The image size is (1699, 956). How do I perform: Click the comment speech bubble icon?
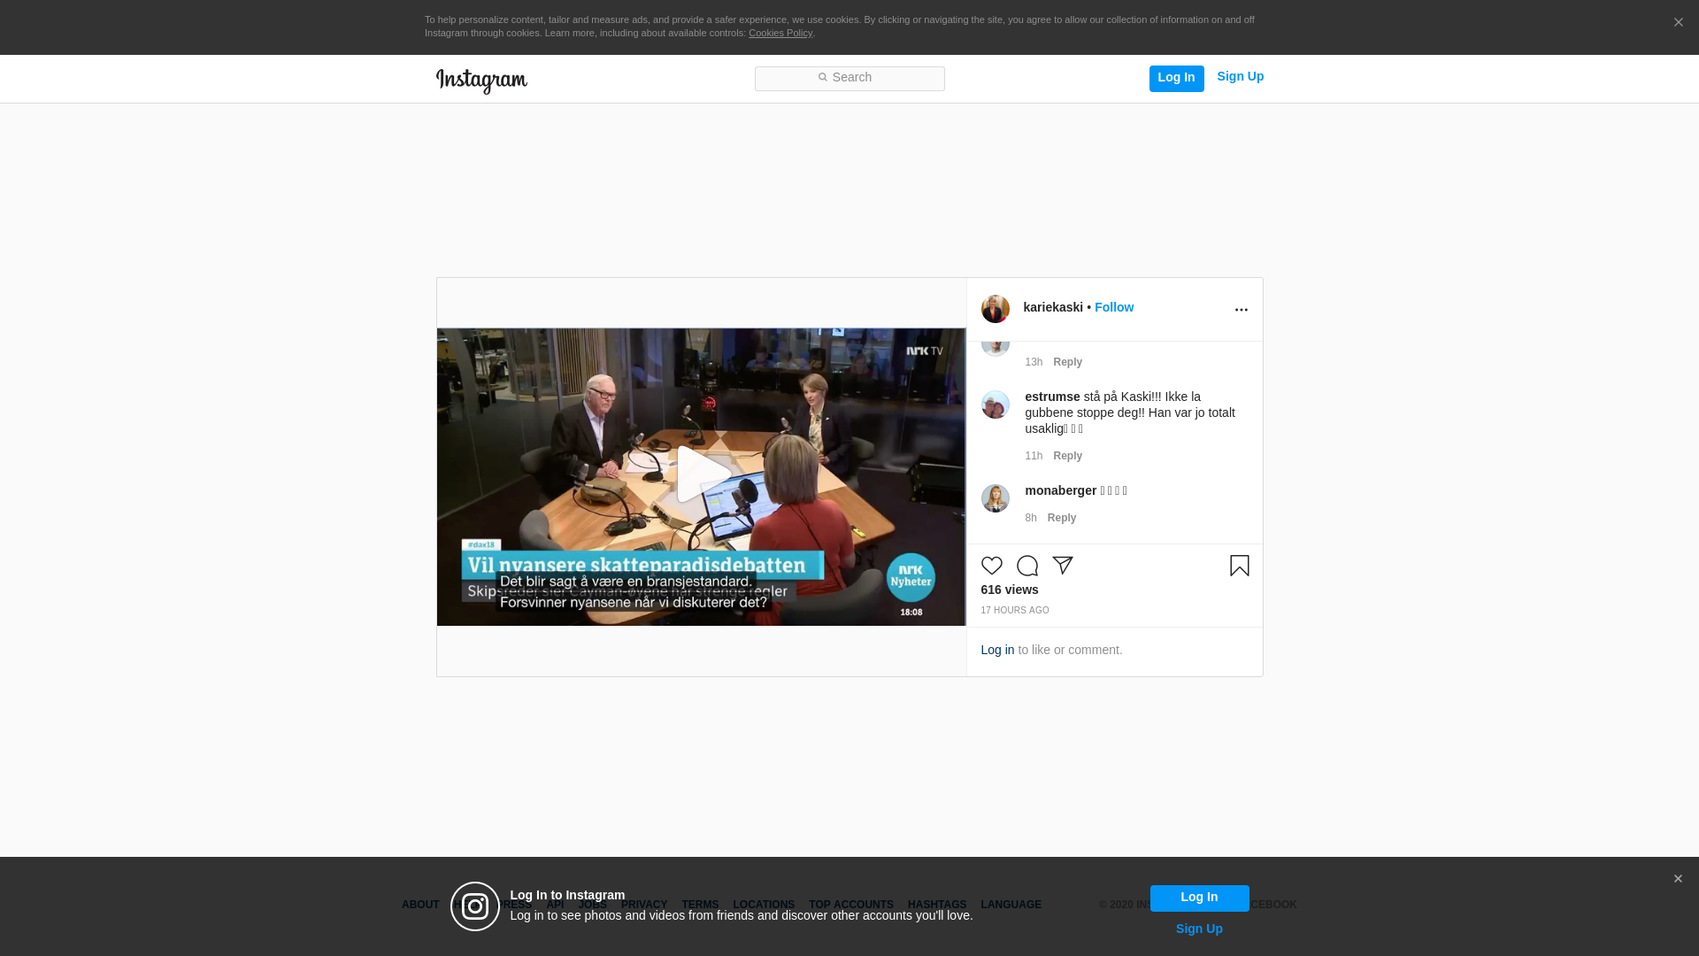click(x=1026, y=566)
